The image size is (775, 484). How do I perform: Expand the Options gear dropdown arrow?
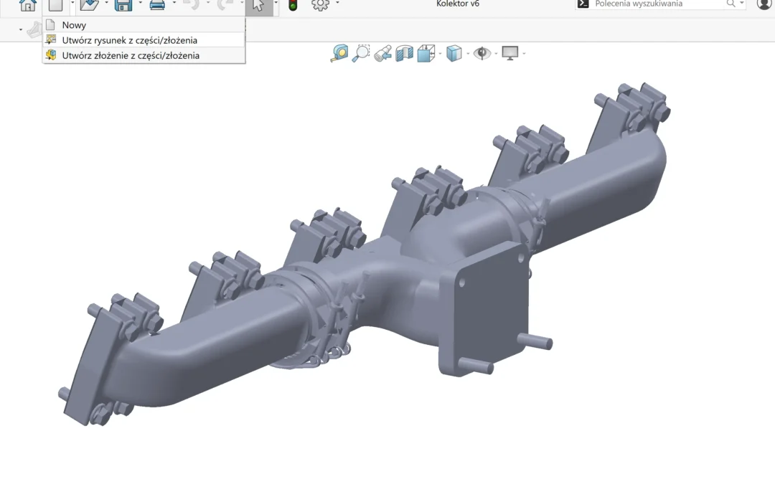337,4
